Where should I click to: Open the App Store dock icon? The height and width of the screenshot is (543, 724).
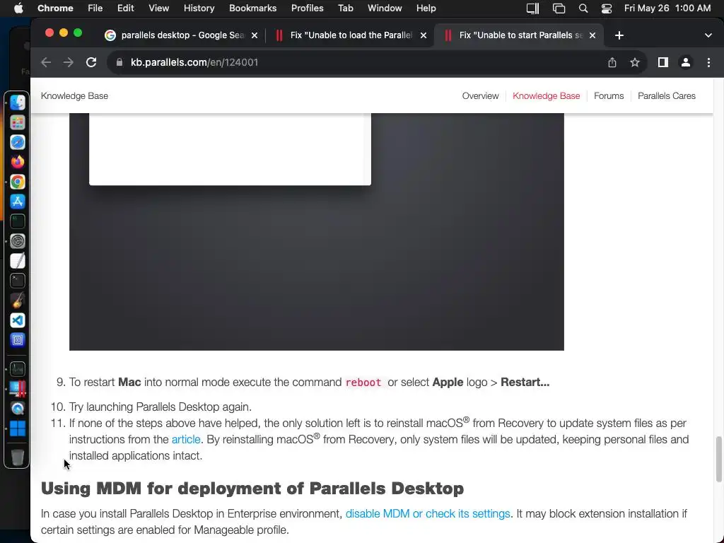tap(18, 202)
